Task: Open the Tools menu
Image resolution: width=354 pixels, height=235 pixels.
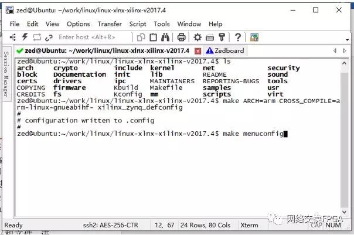Action: pos(162,24)
